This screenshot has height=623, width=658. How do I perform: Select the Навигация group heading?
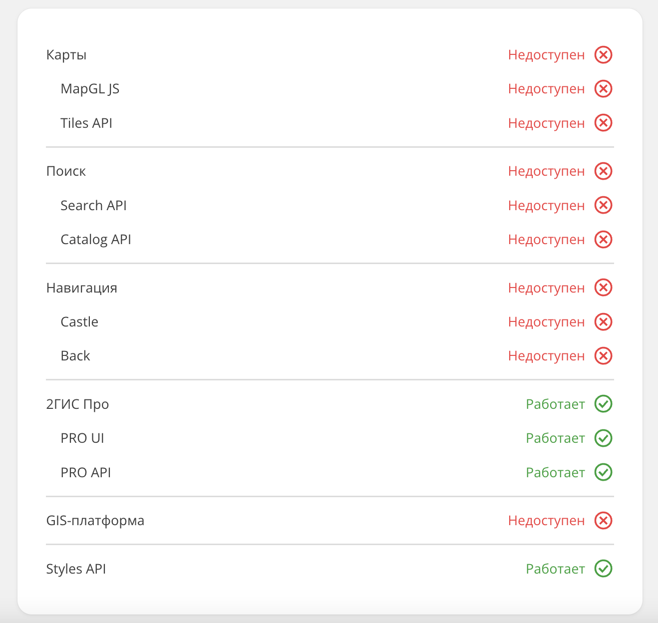click(82, 288)
